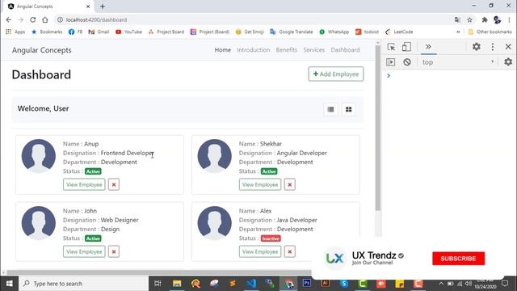Click the page horizontal scrollbar
Image resolution: width=517 pixels, height=291 pixels.
pyautogui.click(x=159, y=272)
